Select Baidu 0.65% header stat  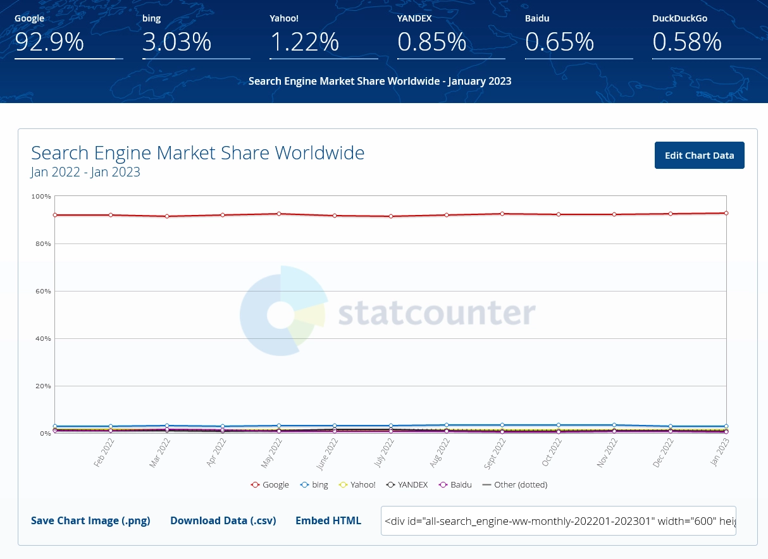tap(559, 42)
